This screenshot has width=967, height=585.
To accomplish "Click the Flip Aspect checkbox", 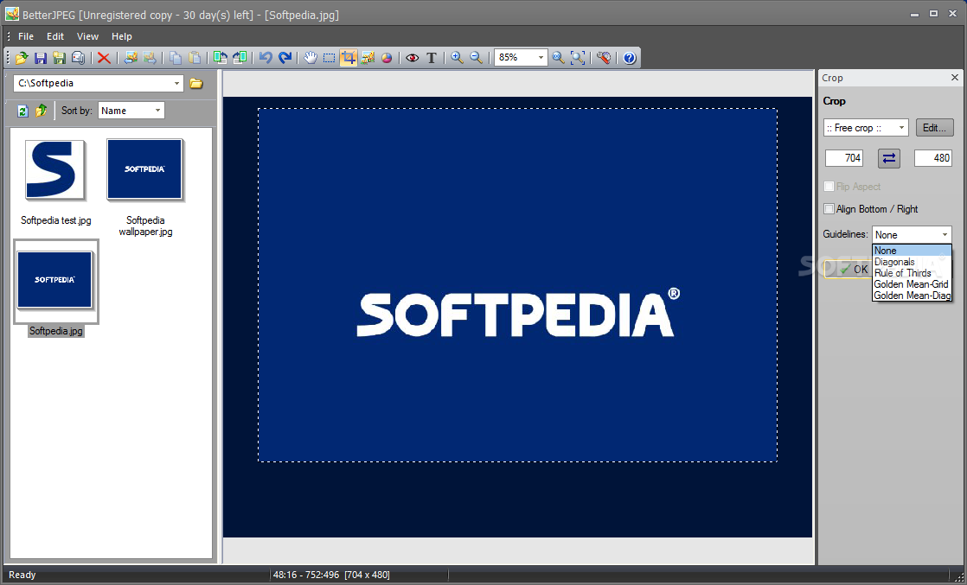I will coord(829,186).
